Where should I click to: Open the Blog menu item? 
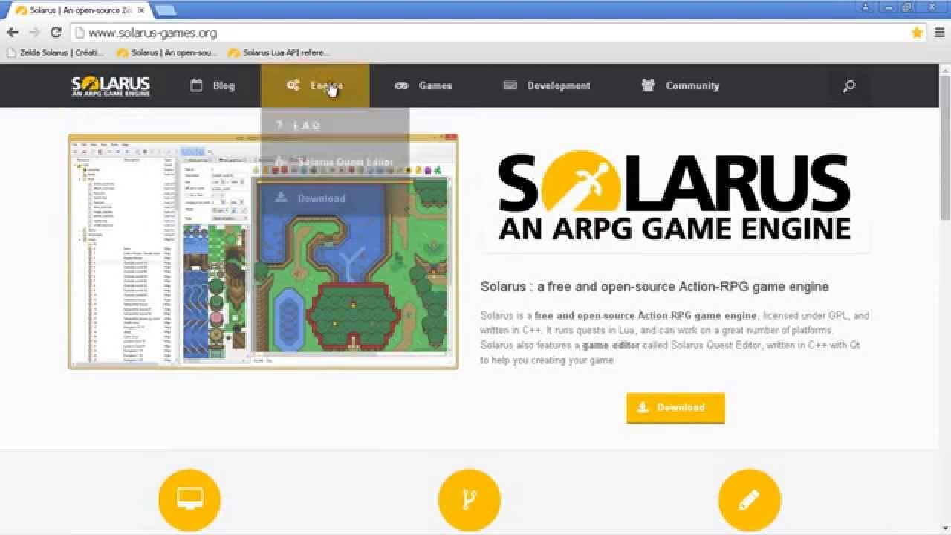click(212, 86)
